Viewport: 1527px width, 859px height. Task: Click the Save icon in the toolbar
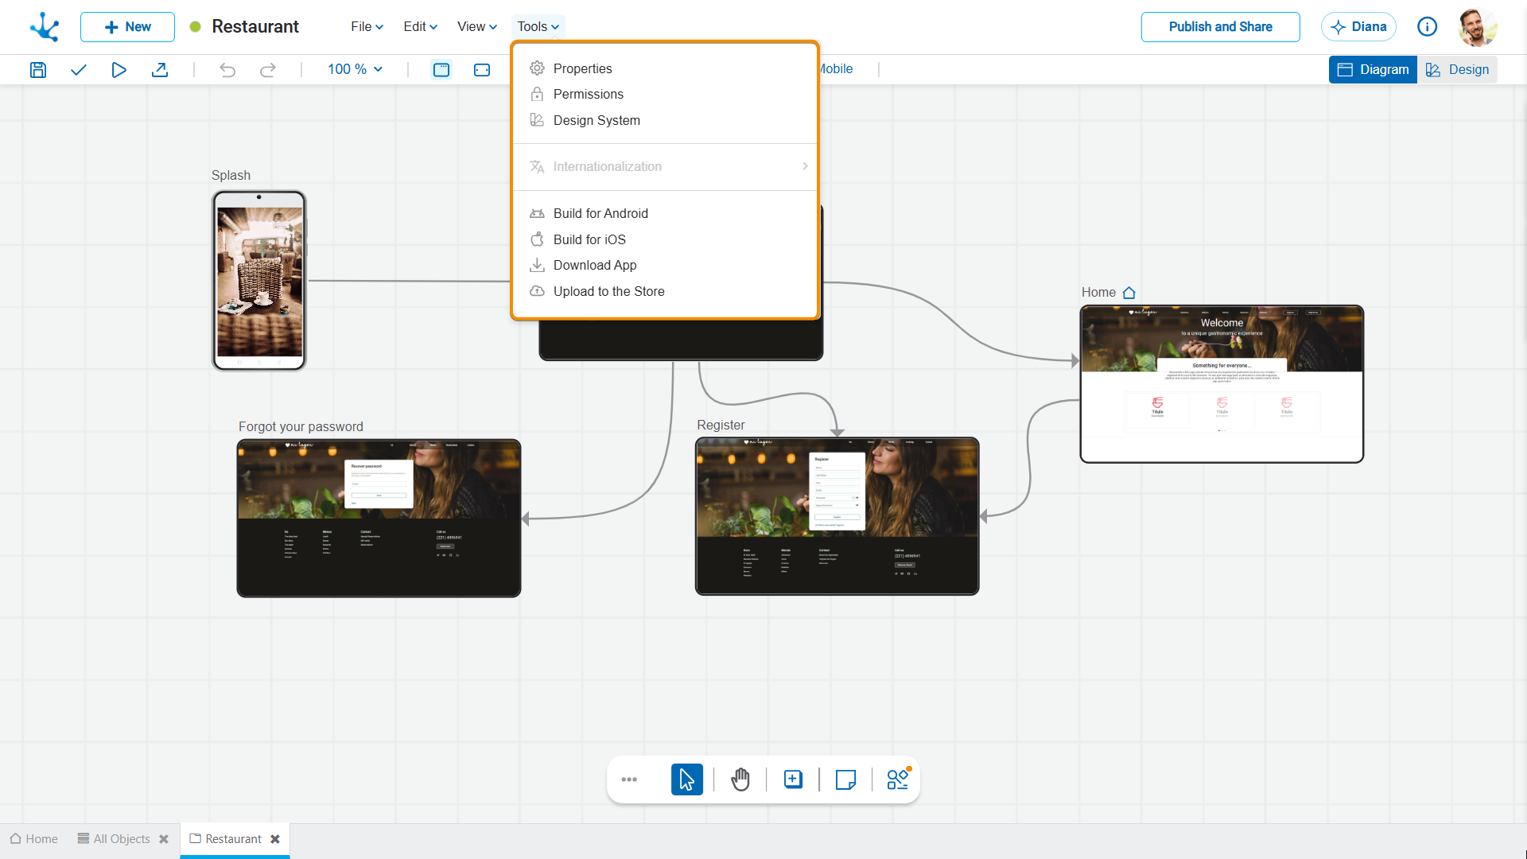(38, 70)
